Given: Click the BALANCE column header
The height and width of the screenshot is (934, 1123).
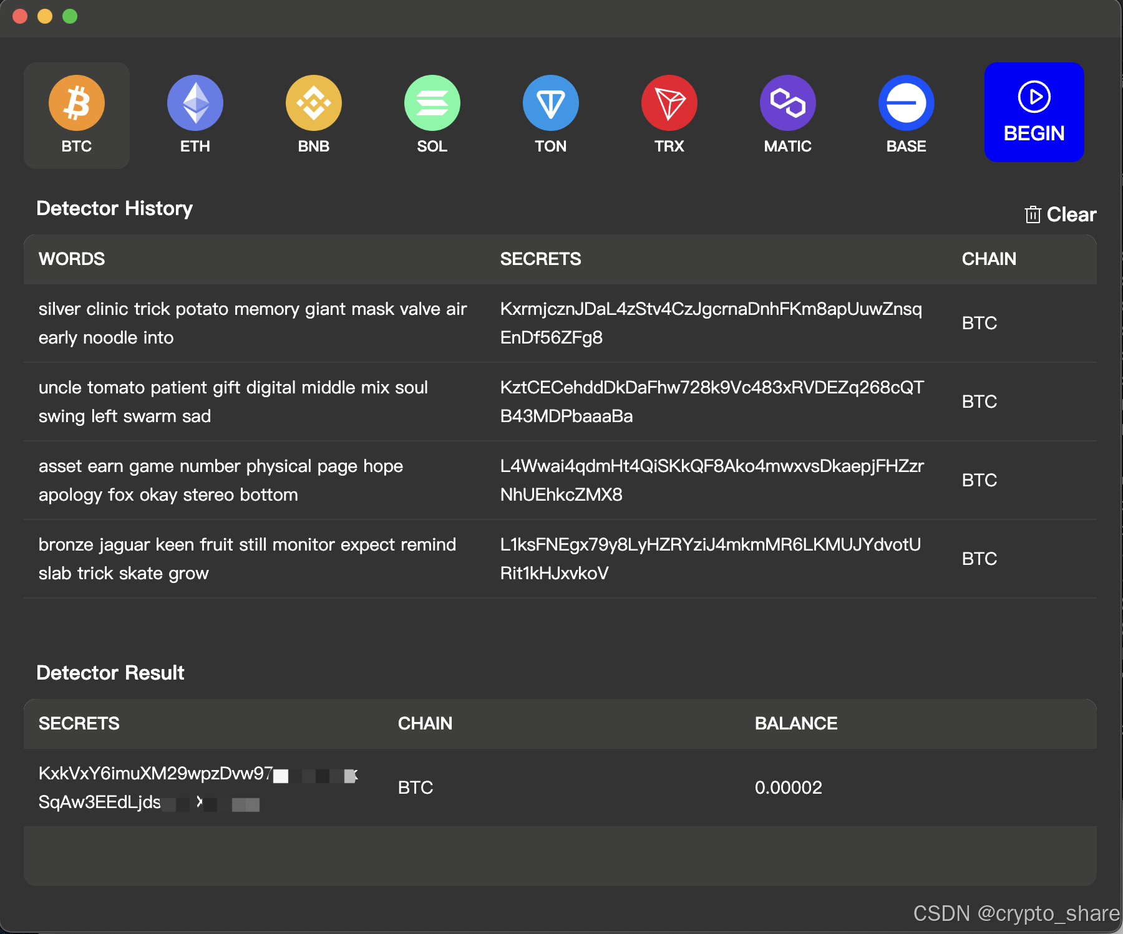Looking at the screenshot, I should (x=796, y=723).
